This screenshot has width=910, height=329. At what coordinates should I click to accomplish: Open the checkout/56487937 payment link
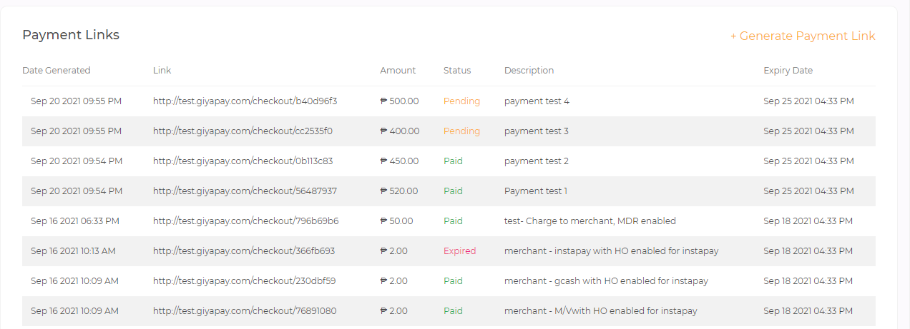(x=245, y=191)
